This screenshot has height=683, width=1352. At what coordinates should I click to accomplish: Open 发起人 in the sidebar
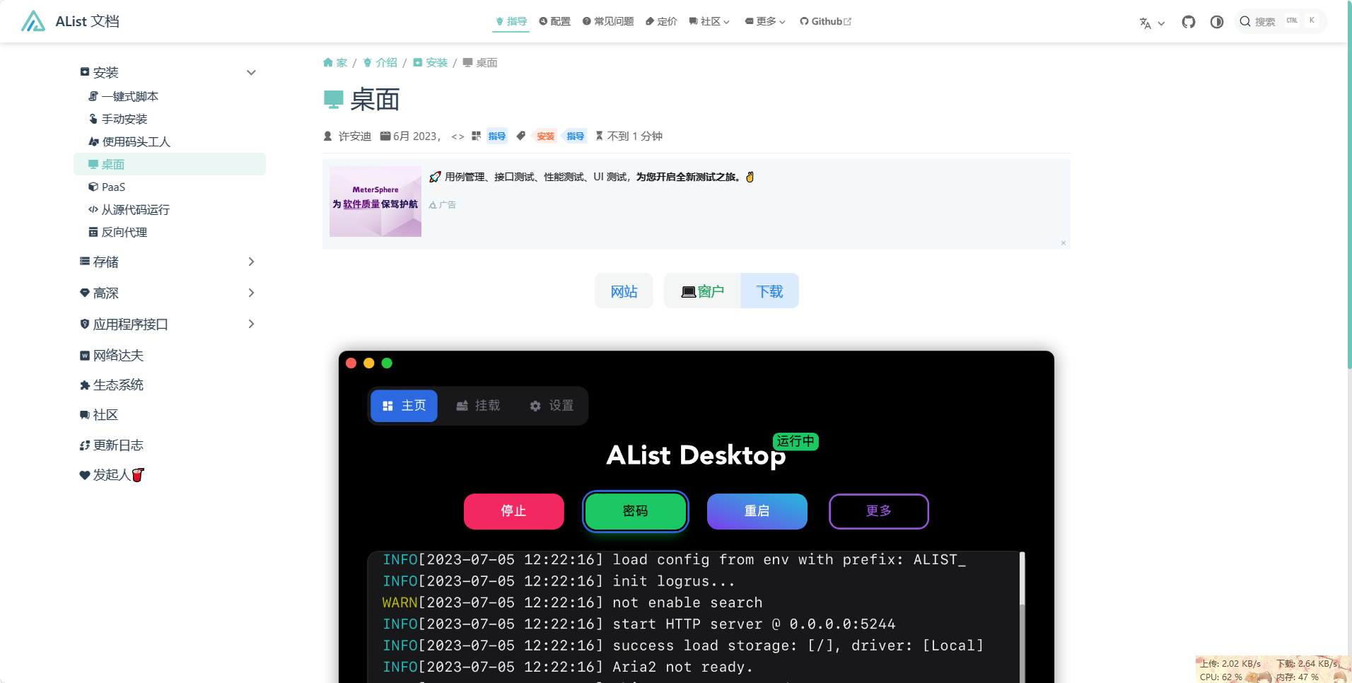(x=112, y=474)
